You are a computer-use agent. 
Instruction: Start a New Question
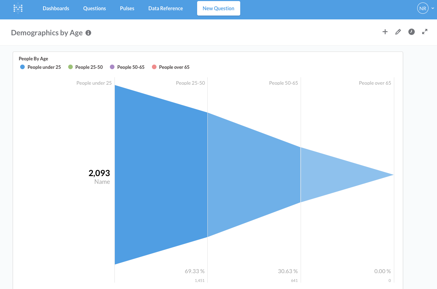click(219, 8)
